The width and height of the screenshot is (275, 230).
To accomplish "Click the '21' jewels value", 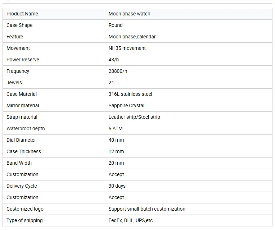I will [x=111, y=83].
